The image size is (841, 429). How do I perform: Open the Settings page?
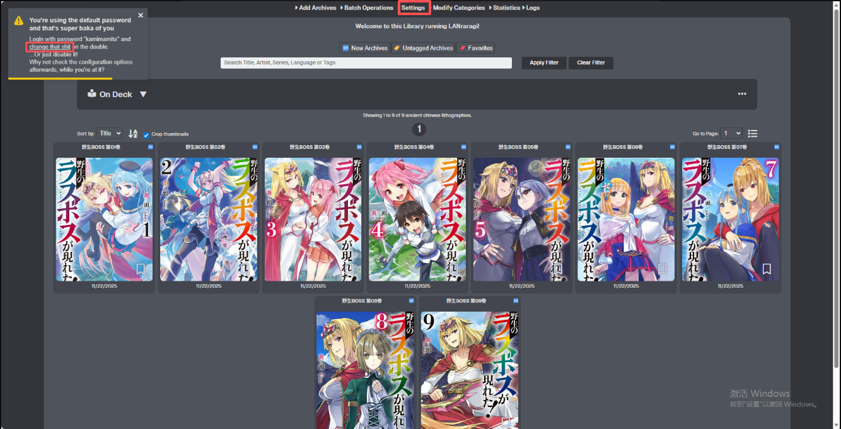coord(414,8)
